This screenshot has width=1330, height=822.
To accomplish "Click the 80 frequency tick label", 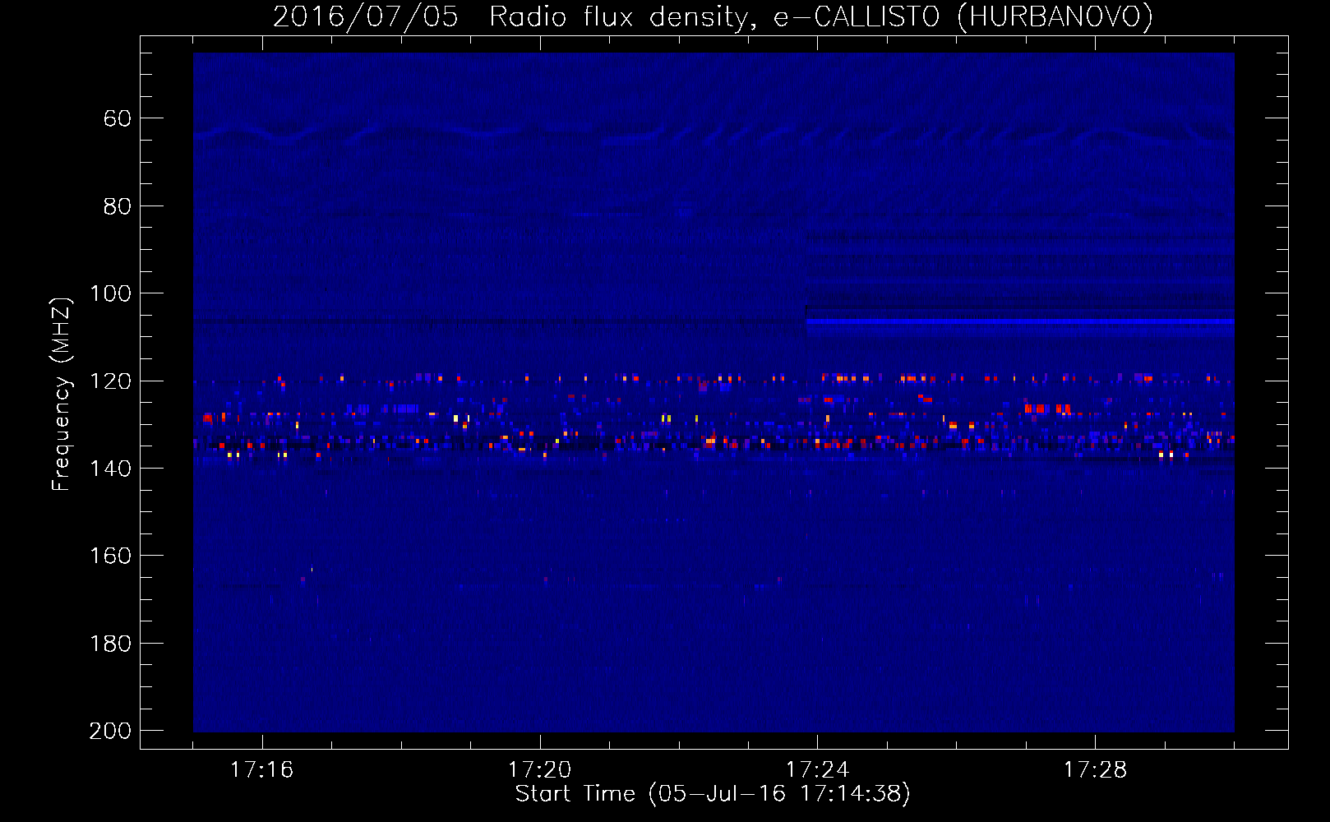I will click(118, 206).
